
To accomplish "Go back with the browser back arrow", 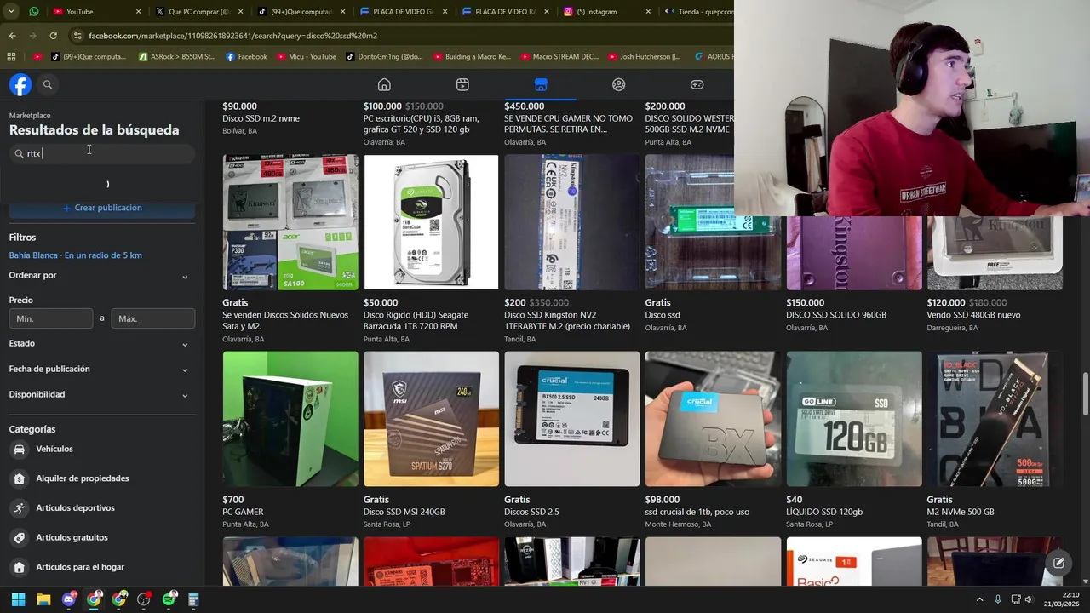I will (x=12, y=36).
